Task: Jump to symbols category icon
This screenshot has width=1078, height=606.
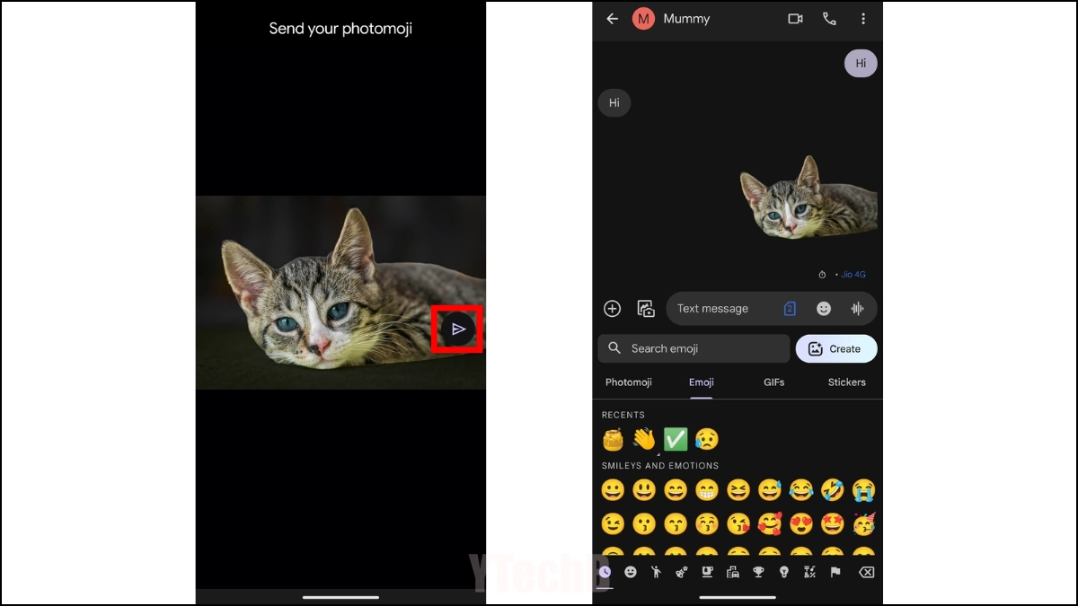Action: pos(809,572)
